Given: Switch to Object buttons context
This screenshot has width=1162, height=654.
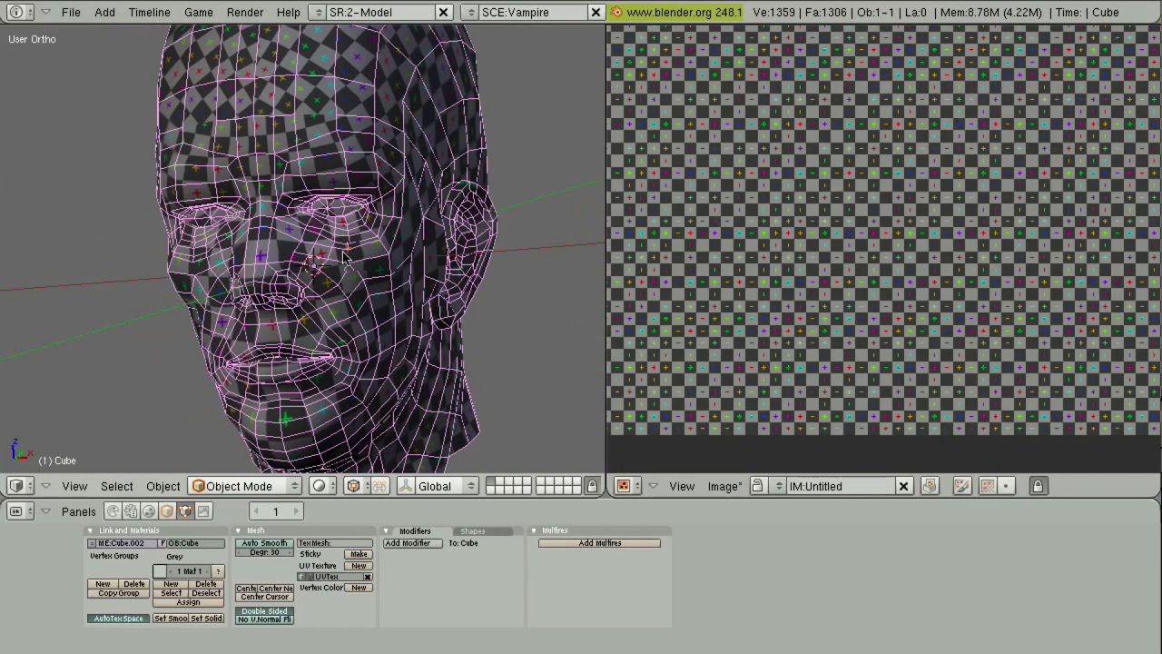Looking at the screenshot, I should tap(167, 511).
